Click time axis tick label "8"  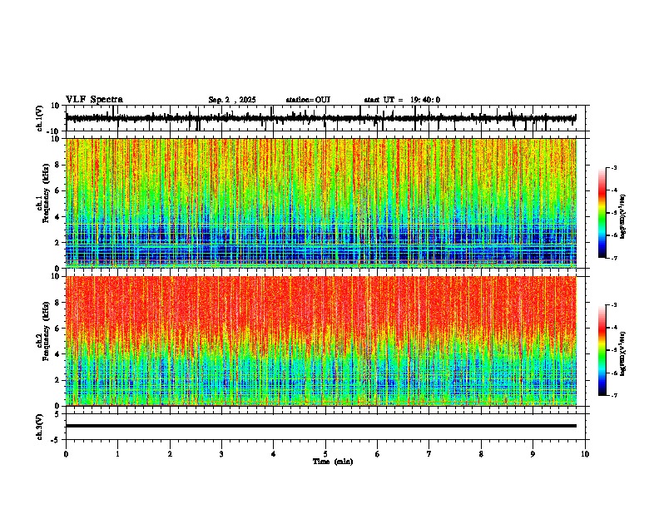click(481, 454)
